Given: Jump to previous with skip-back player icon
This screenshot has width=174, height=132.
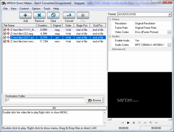Looking at the screenshot, I should 122,123.
